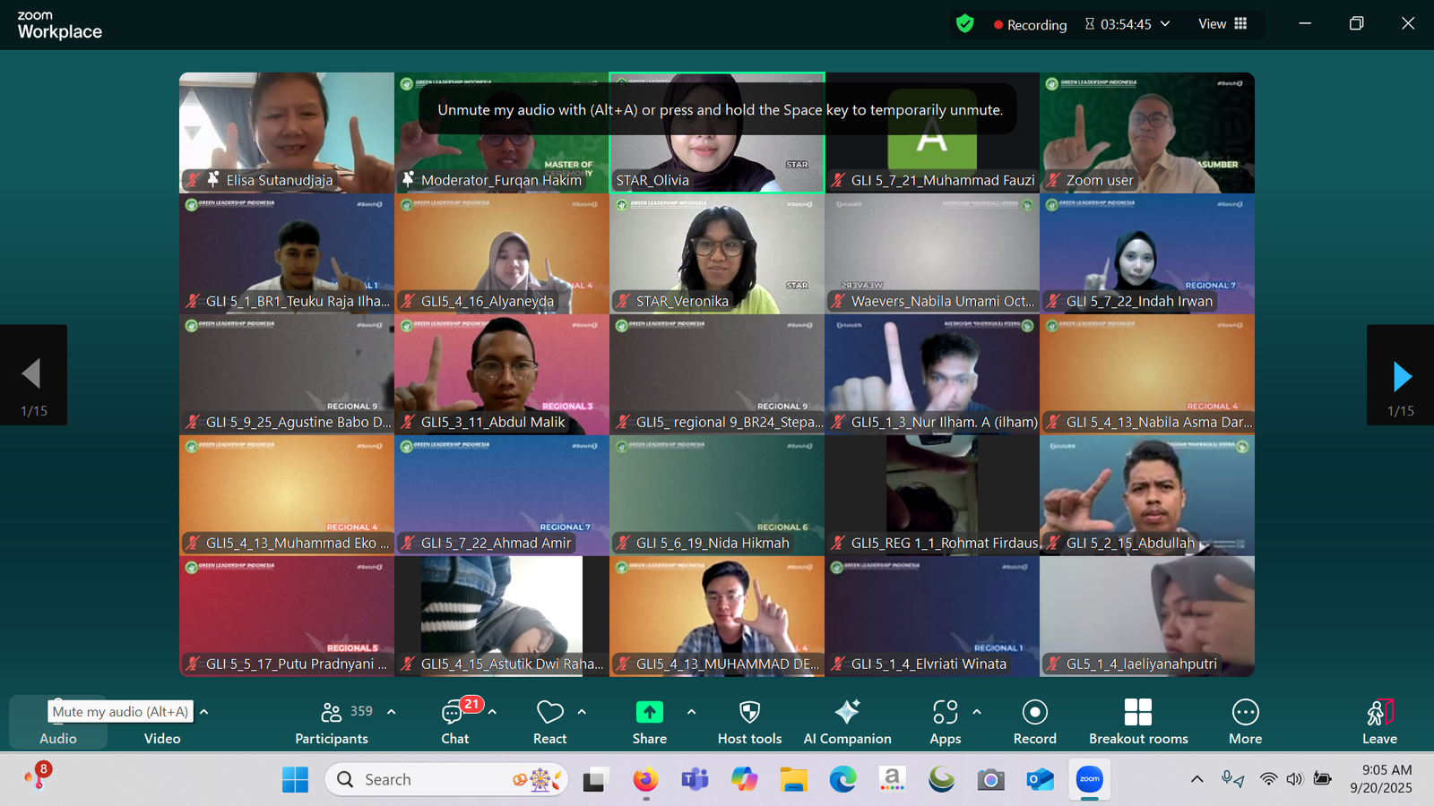Open the meeting timer dropdown

[x=1165, y=24]
